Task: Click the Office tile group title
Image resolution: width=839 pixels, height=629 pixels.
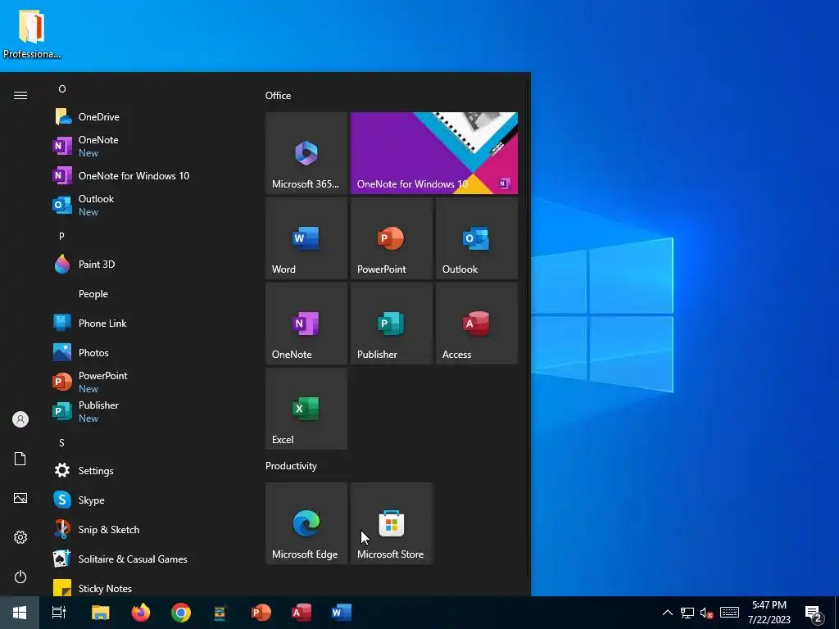Action: click(x=279, y=96)
